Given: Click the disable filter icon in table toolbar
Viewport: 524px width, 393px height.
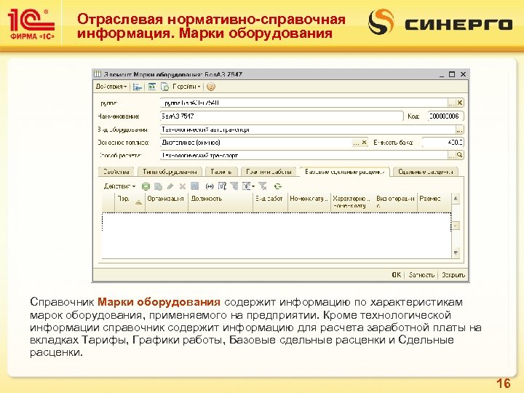Looking at the screenshot, I should coord(263,186).
